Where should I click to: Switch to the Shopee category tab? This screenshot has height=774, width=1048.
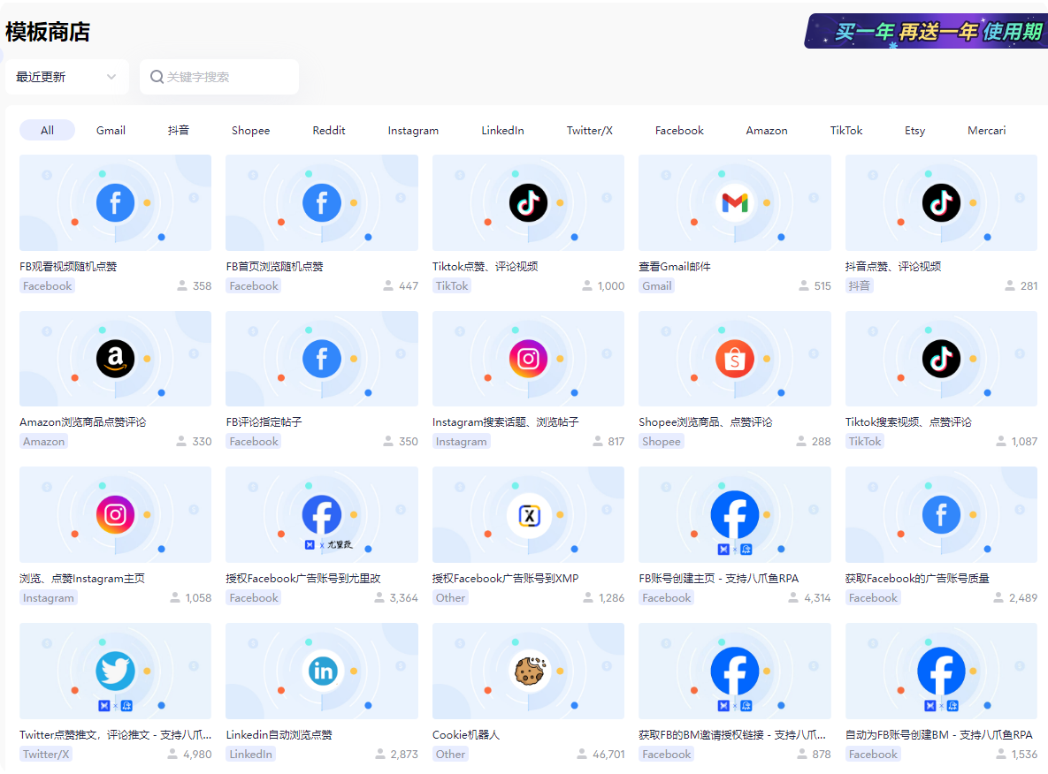click(x=250, y=130)
